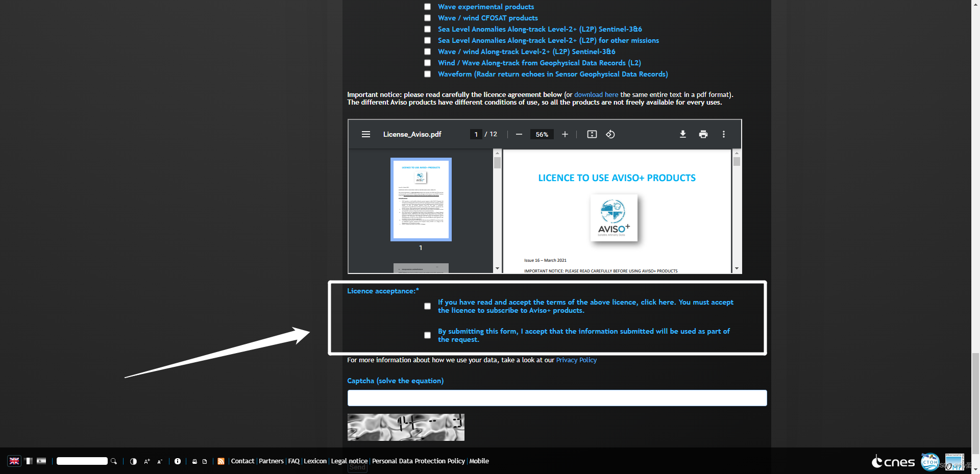Zoom in the License_Aviso.pdf viewer
Image resolution: width=980 pixels, height=474 pixels.
pyautogui.click(x=565, y=134)
